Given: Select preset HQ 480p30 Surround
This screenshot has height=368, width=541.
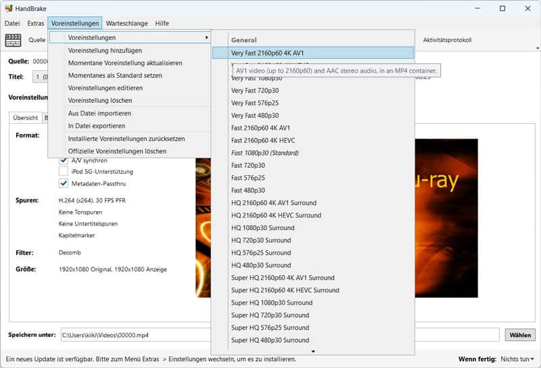Looking at the screenshot, I should pos(313,265).
